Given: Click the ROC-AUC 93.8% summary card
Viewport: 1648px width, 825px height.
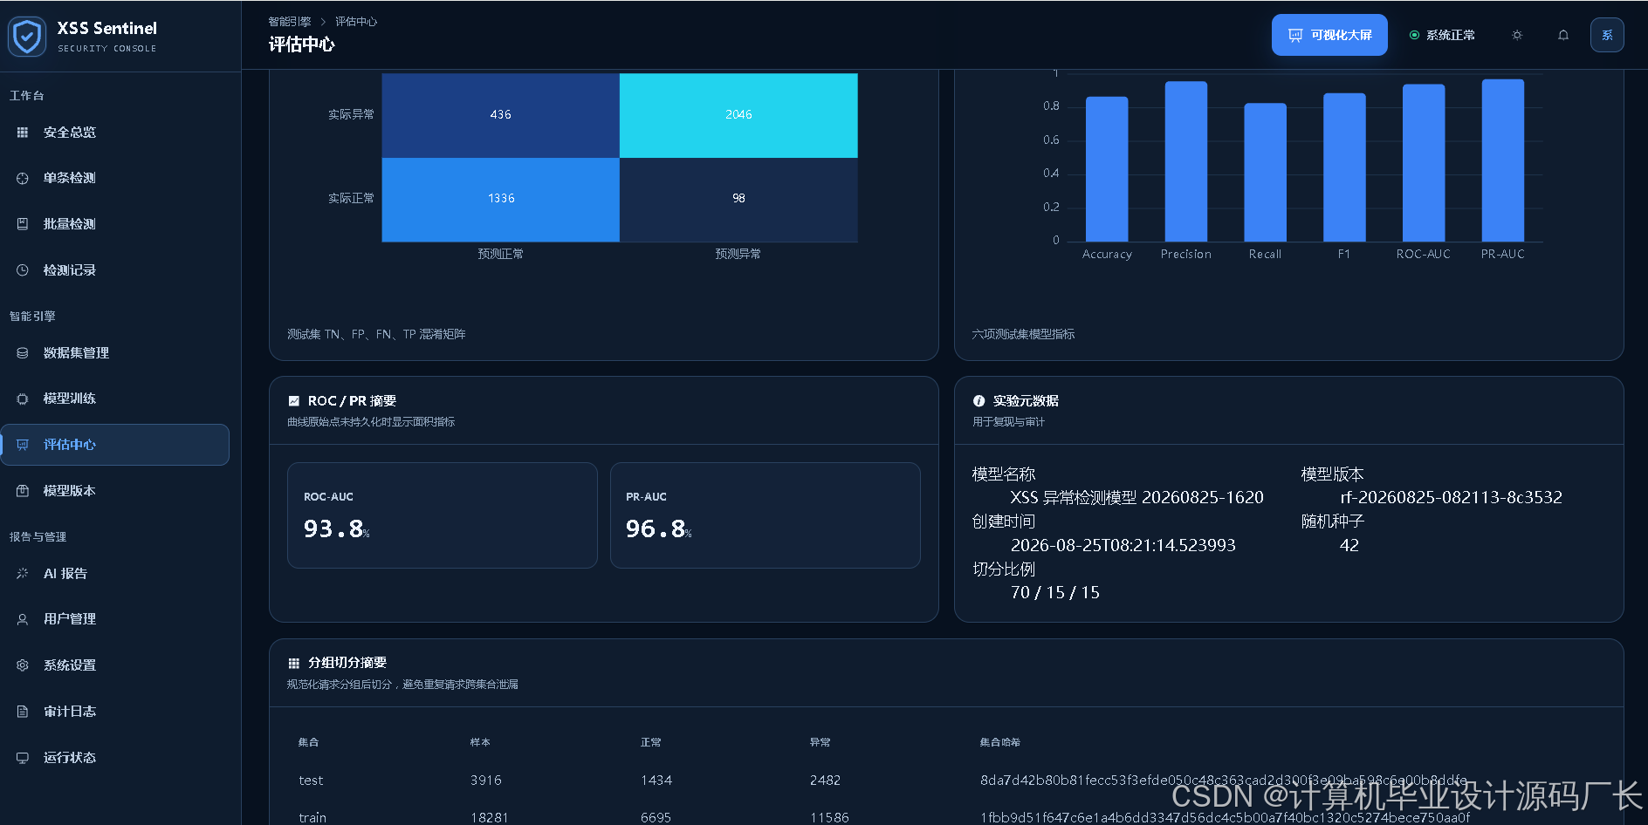Looking at the screenshot, I should click(x=443, y=515).
